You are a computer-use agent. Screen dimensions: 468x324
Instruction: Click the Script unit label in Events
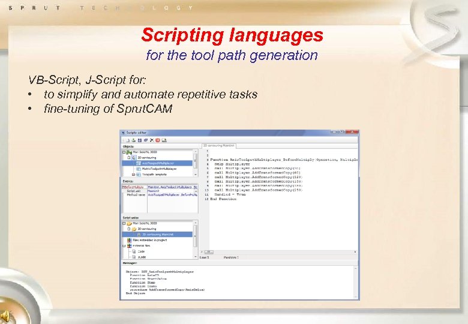(x=134, y=191)
